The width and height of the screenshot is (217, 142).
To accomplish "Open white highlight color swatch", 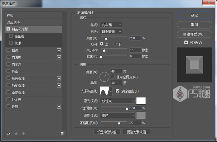I will point(141,101).
